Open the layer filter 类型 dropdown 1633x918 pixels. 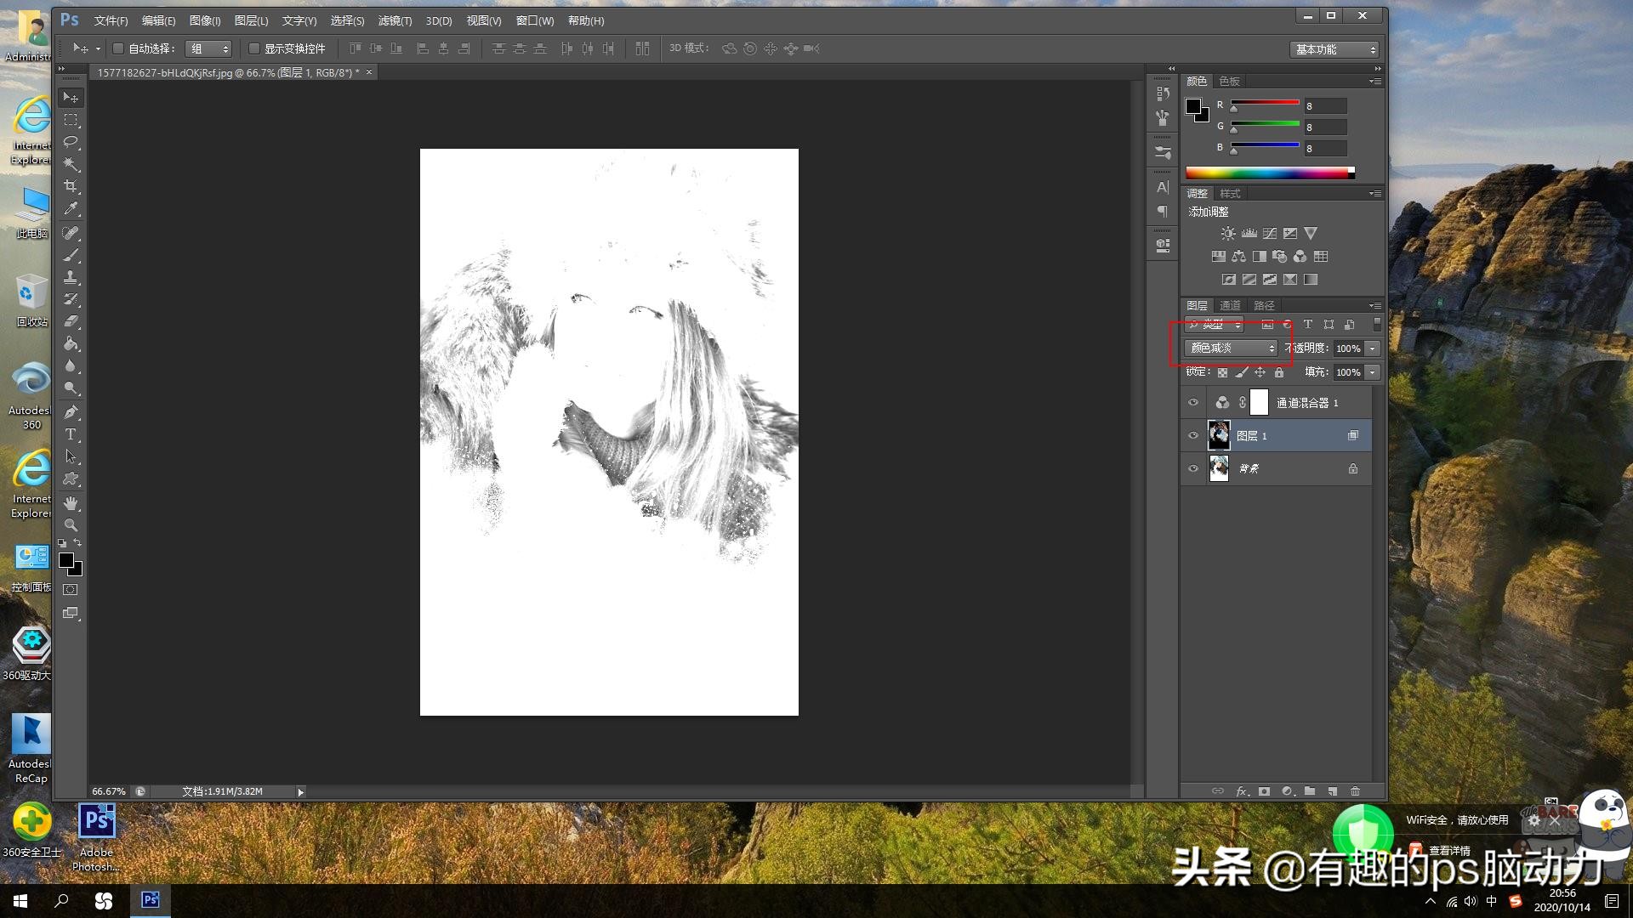(1215, 324)
